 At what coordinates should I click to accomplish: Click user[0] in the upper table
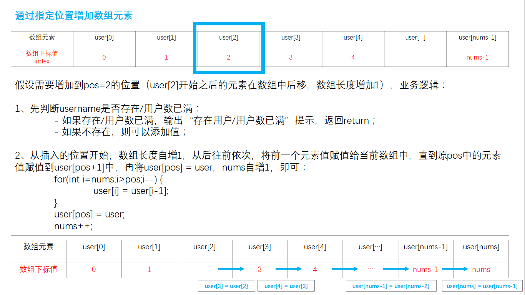104,38
